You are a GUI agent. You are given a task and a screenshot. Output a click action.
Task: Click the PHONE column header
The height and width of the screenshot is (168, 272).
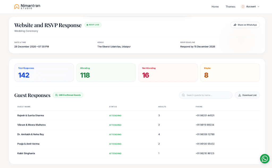pyautogui.click(x=199, y=107)
